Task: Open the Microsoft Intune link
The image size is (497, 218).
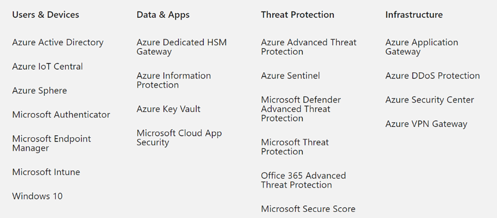Action: click(x=46, y=172)
